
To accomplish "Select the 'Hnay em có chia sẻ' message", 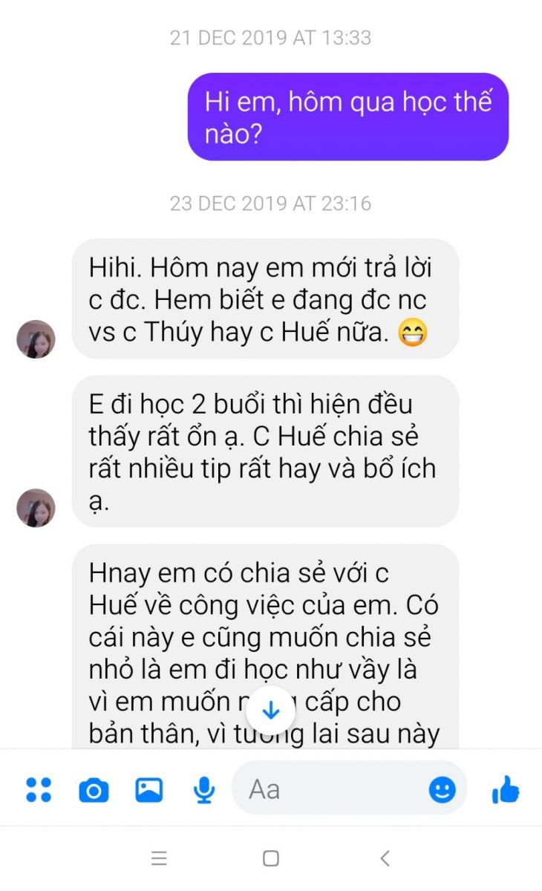I will (x=265, y=646).
